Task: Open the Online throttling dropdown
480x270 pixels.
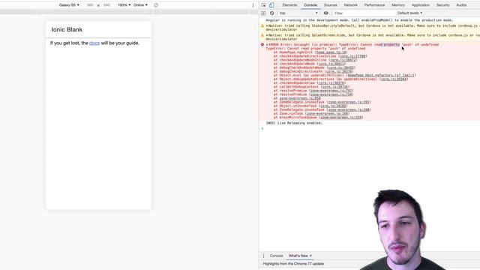Action: click(x=140, y=5)
